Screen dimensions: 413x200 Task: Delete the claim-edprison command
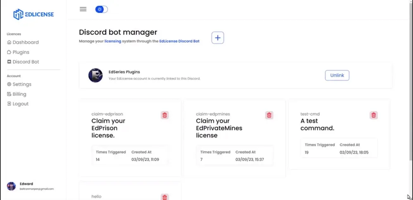165,115
